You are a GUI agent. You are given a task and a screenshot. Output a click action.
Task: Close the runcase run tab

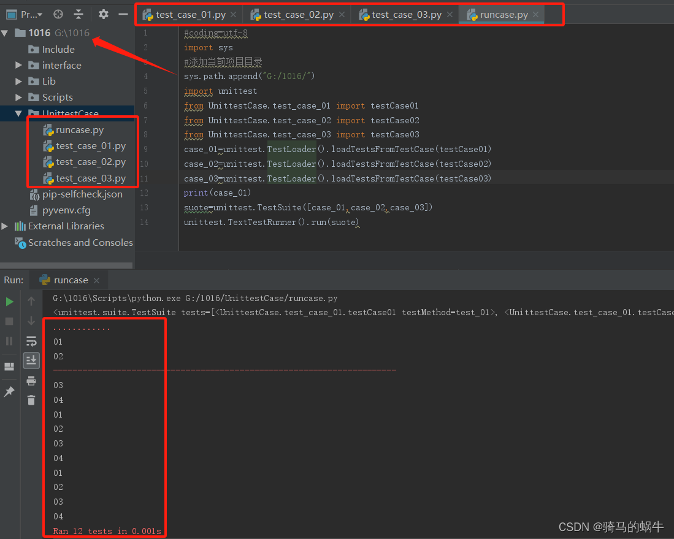(x=97, y=280)
